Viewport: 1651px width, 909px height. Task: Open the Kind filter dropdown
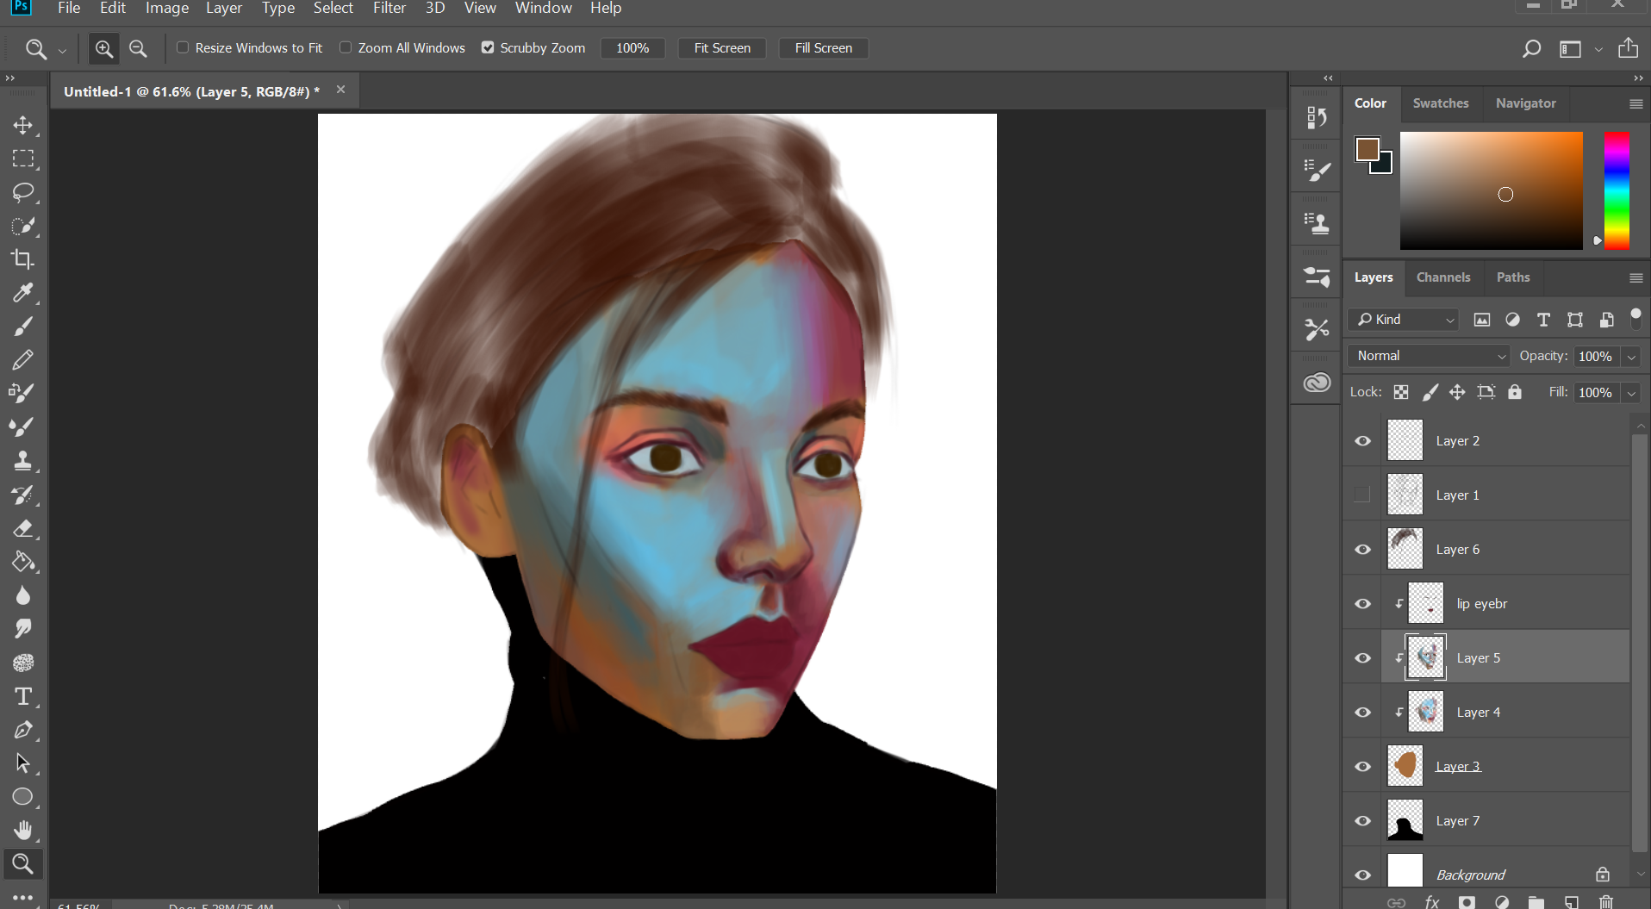1403,320
